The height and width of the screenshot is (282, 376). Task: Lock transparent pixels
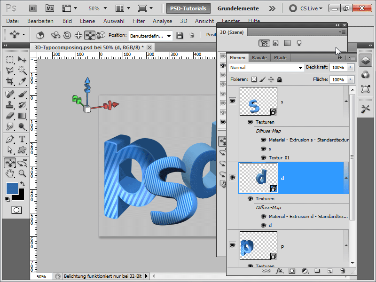pos(254,79)
